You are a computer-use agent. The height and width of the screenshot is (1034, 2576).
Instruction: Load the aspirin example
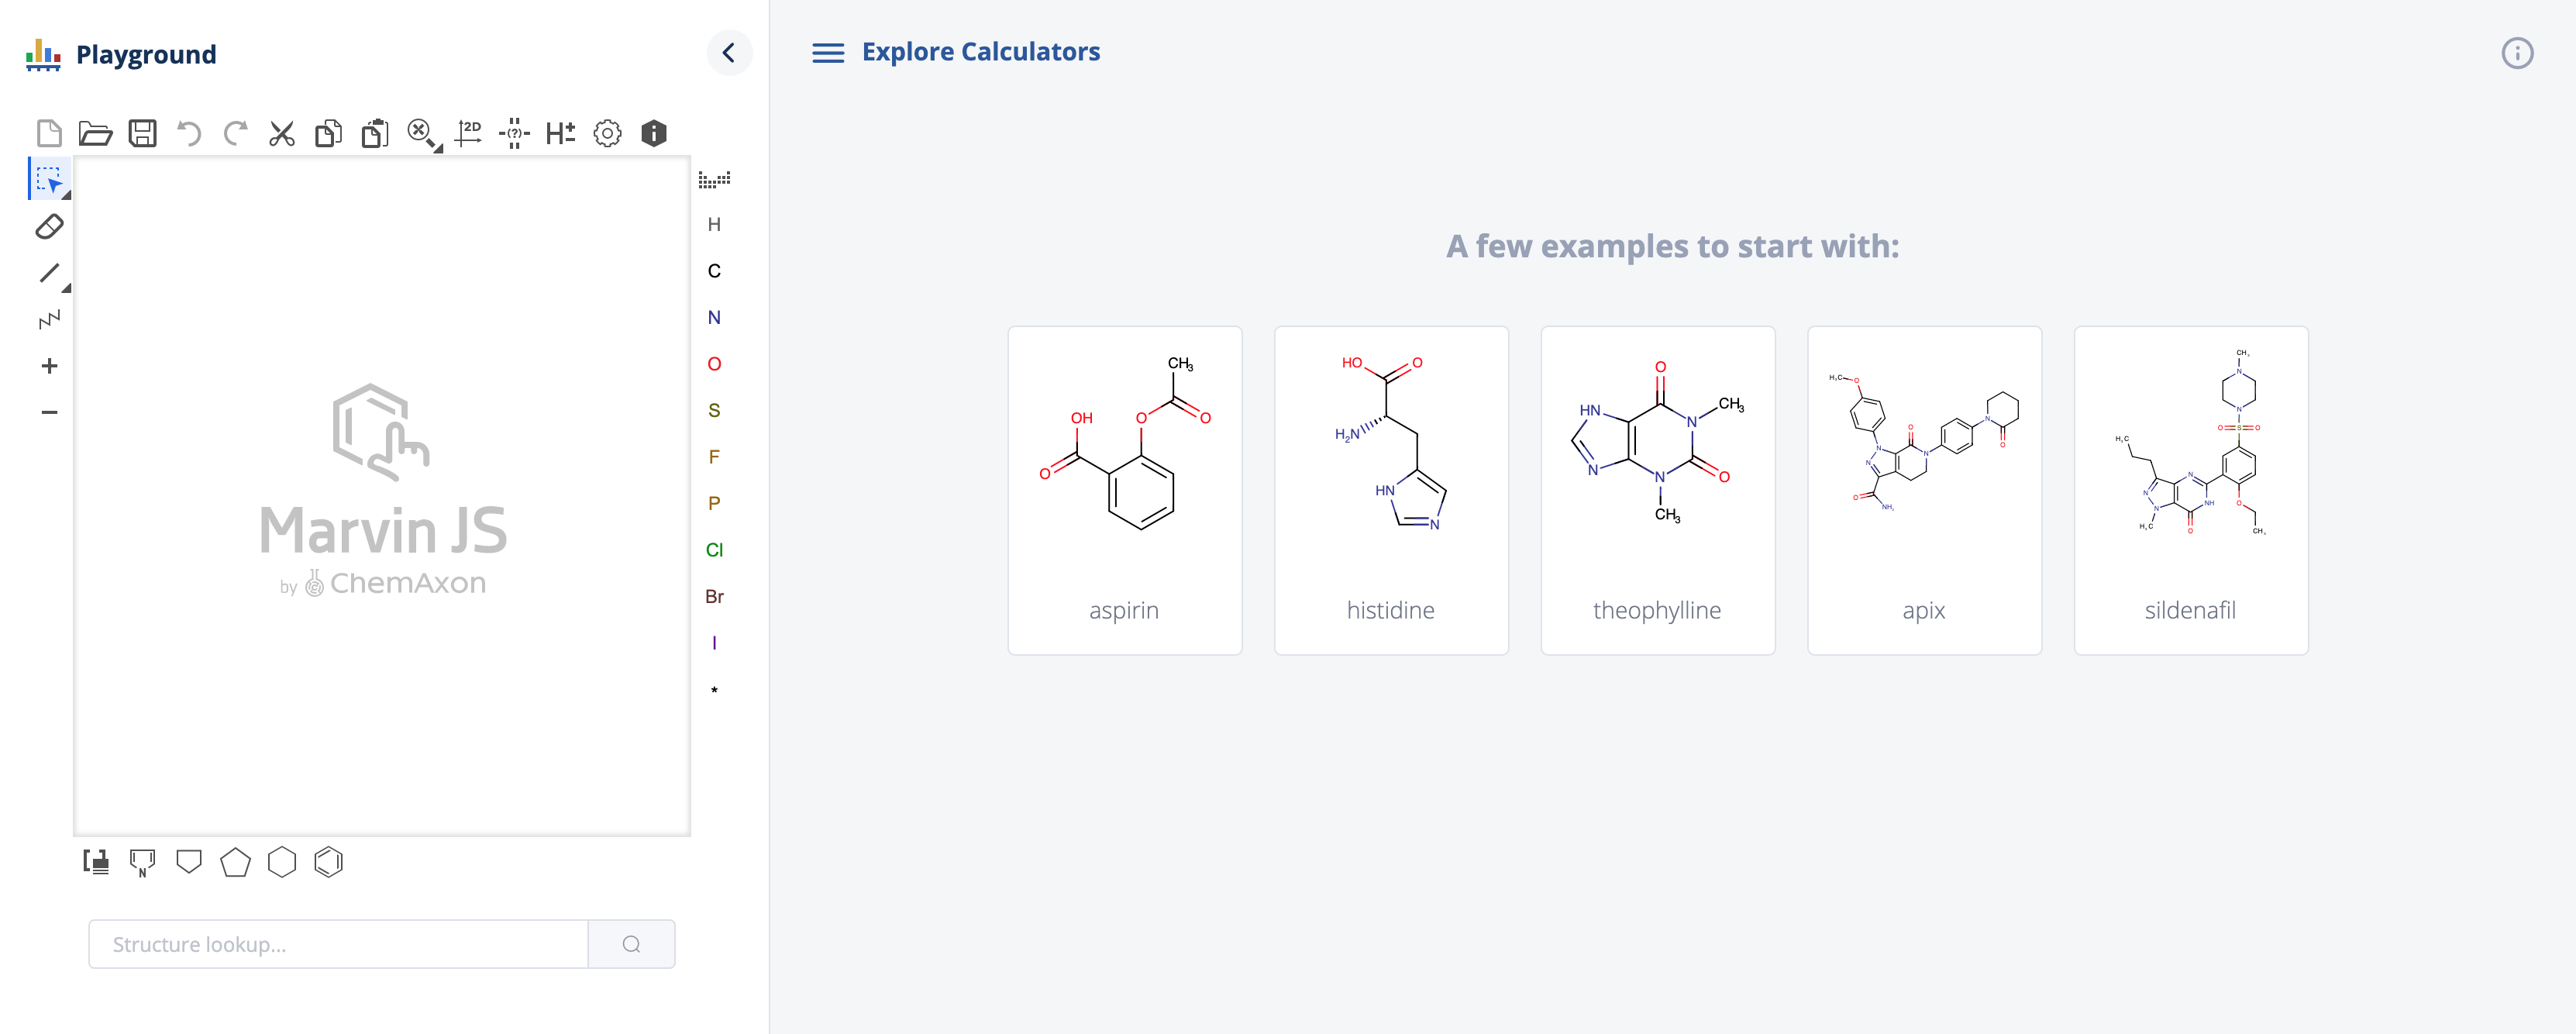(1124, 490)
